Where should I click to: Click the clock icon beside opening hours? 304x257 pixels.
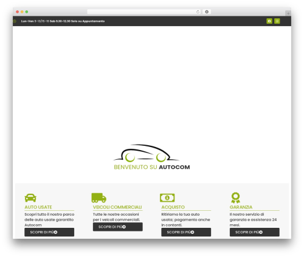coord(15,21)
